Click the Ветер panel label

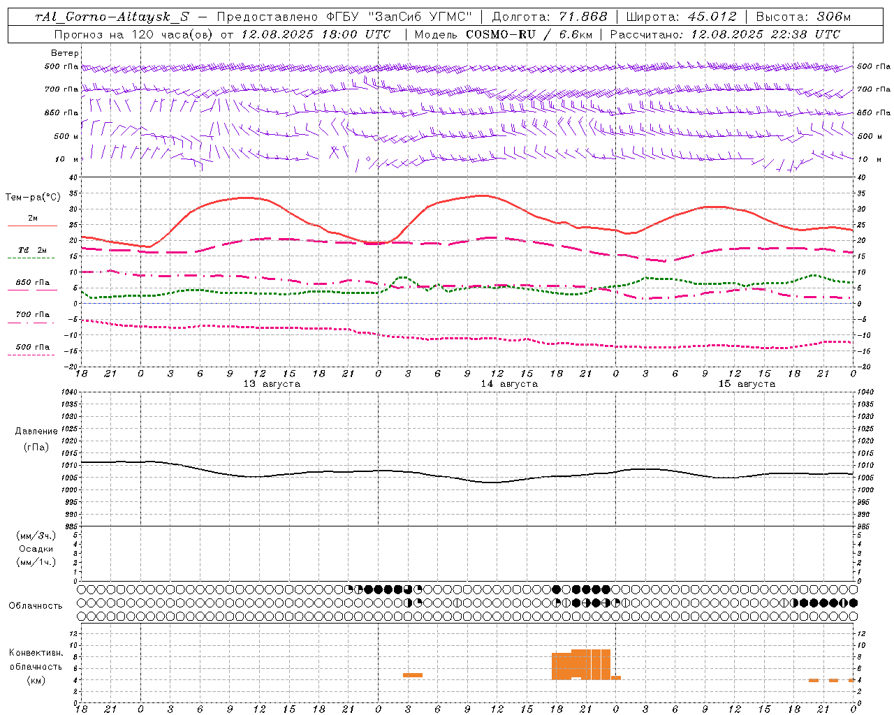click(65, 53)
